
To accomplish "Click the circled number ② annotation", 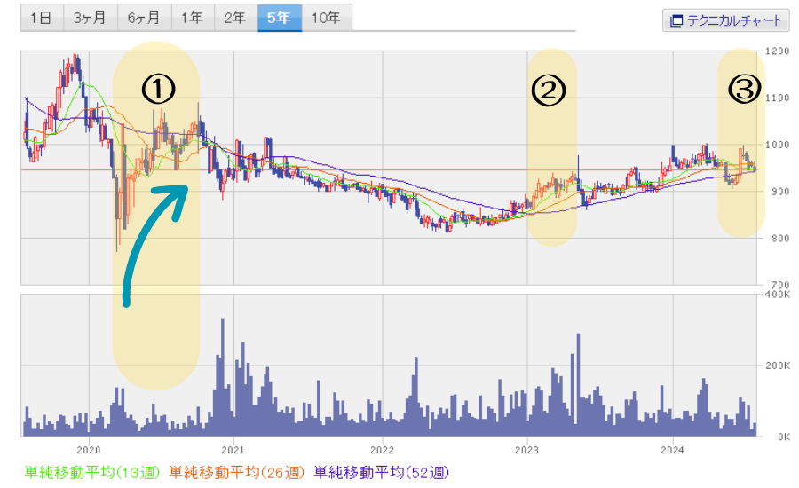I will pos(548,89).
